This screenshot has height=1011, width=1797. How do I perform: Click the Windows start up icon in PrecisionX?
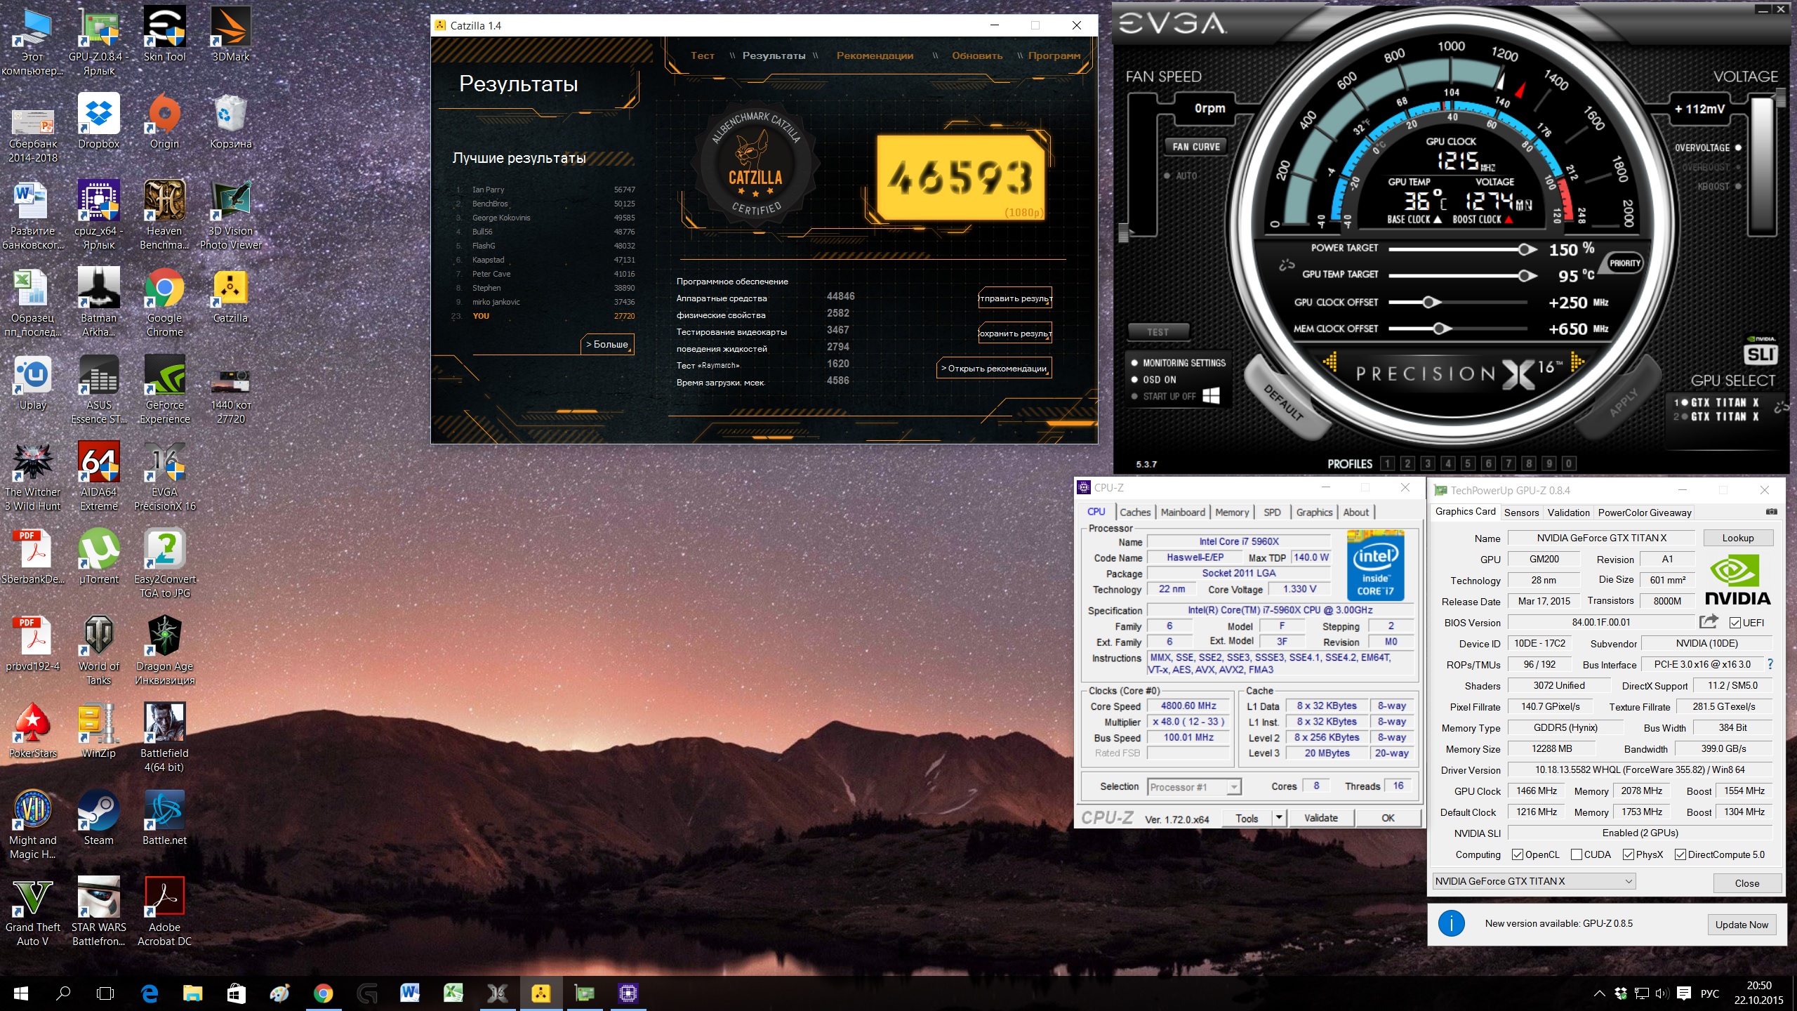coord(1211,396)
